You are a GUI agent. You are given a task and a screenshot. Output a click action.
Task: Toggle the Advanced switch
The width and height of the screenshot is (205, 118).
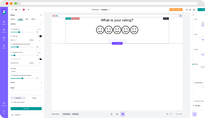click(x=12, y=115)
